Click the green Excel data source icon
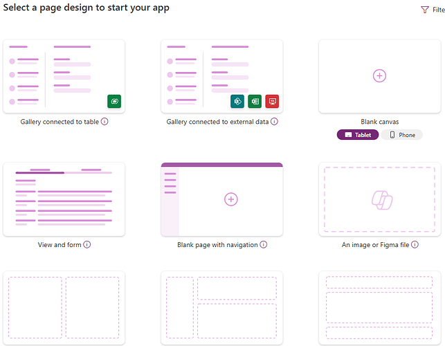This screenshot has width=445, height=346. 255,101
